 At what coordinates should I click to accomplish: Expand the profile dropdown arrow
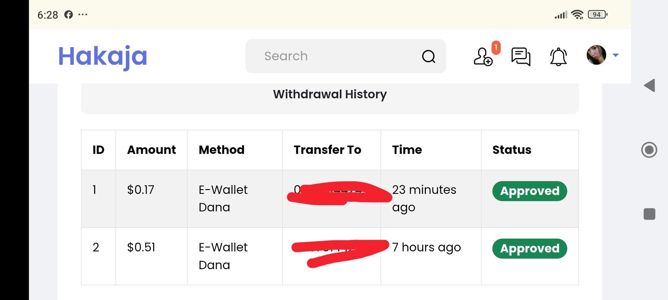[x=615, y=55]
